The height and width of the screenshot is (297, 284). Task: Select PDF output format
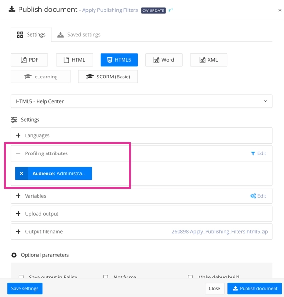tap(29, 60)
